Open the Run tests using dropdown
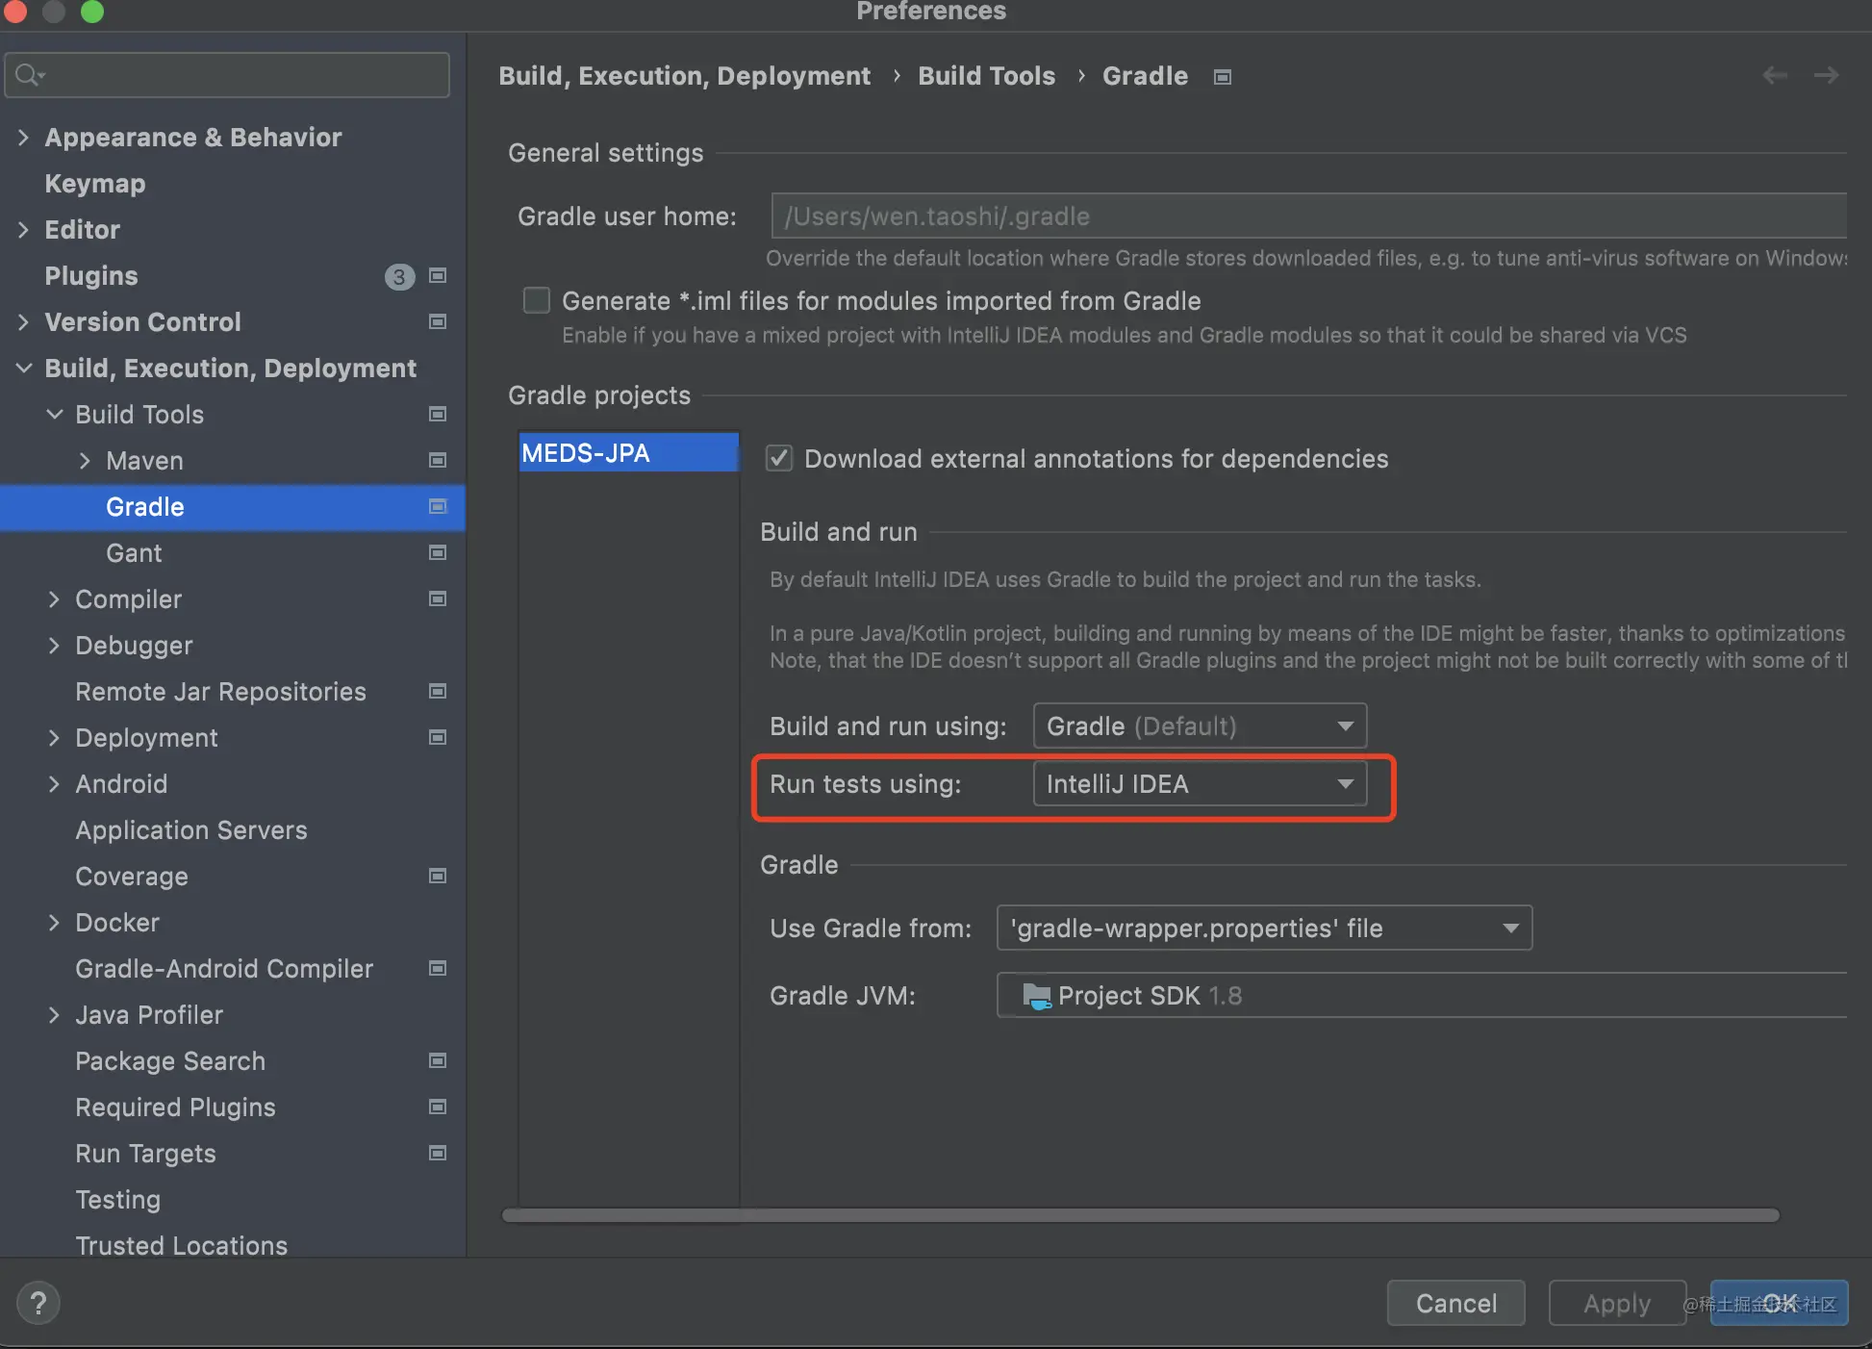 click(x=1200, y=784)
